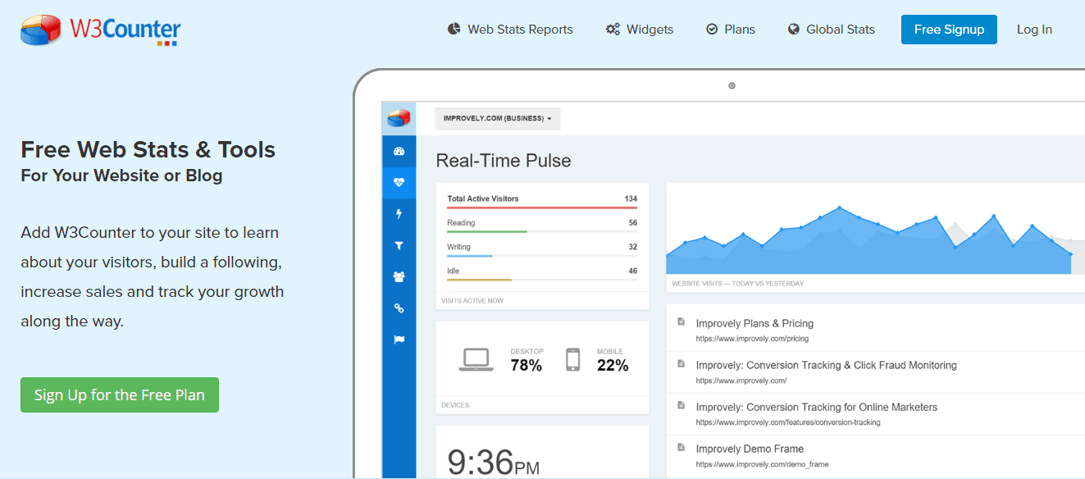
Task: Click the Reading green progress bar
Action: (487, 231)
